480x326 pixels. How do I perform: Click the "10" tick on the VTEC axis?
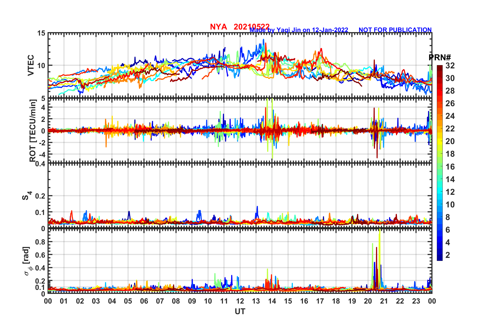(41, 66)
